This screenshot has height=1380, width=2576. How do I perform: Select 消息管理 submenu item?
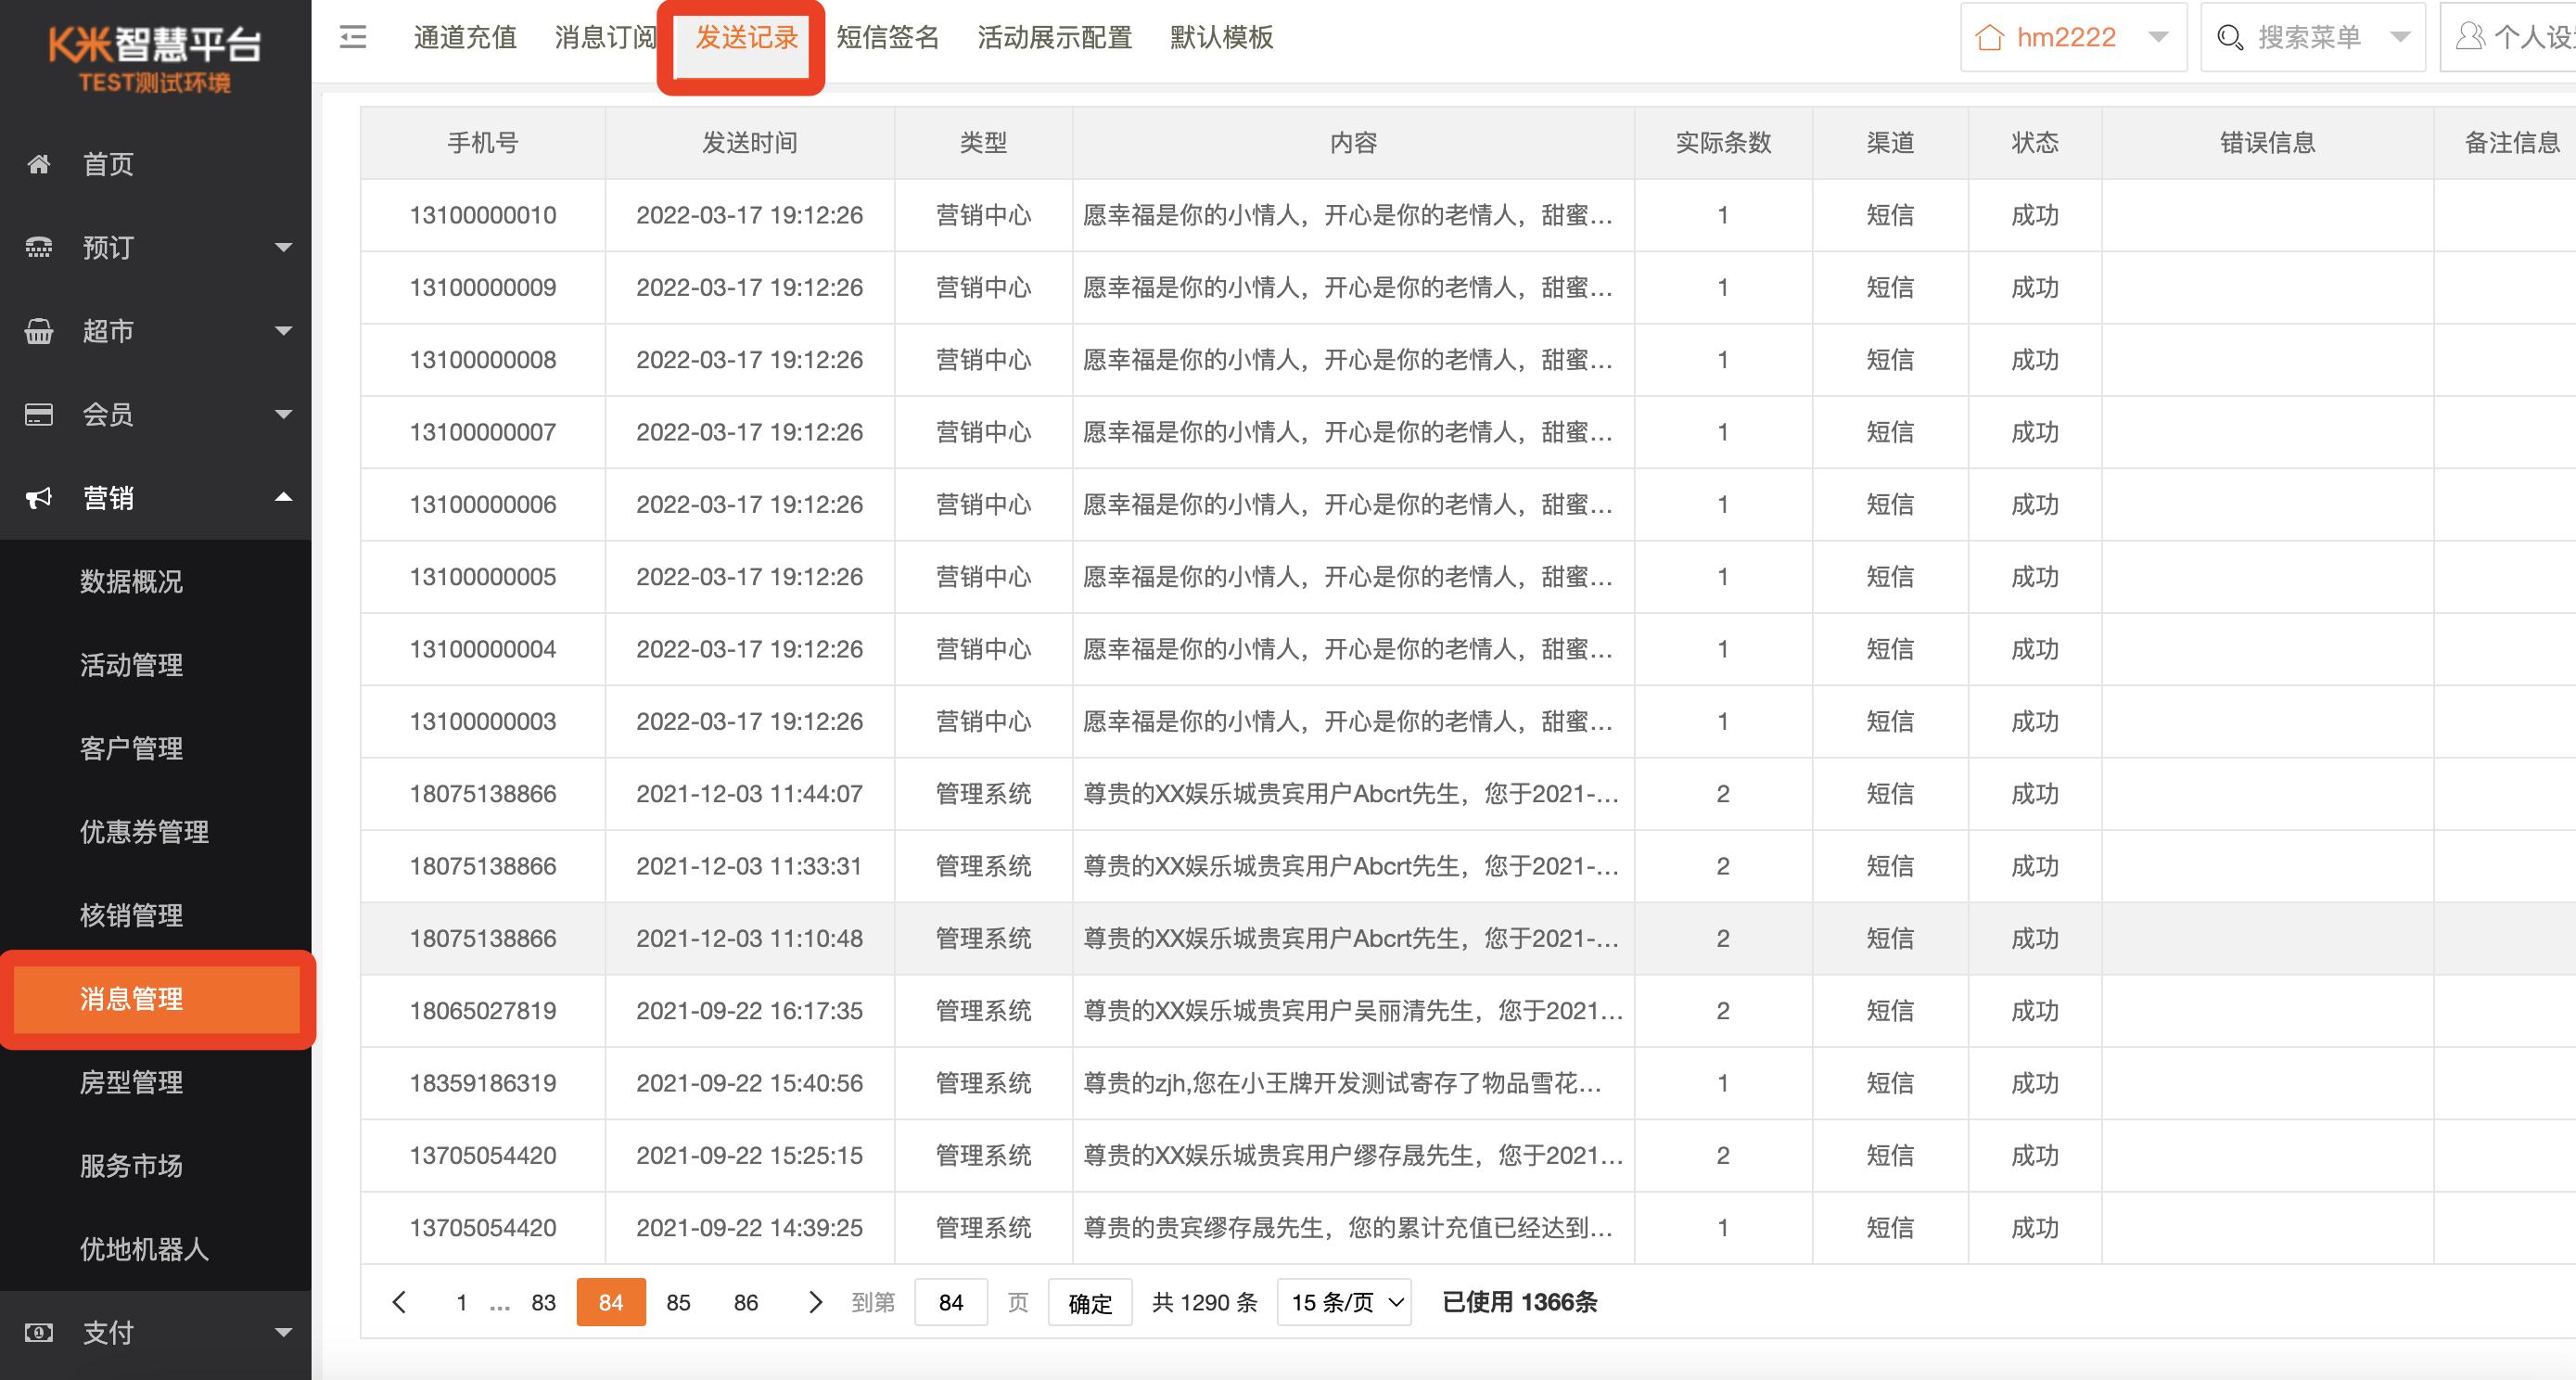tap(156, 998)
